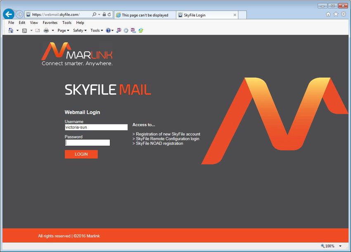Expand the Home button dropdown arrow
Image resolution: width=351 pixels, height=252 pixels.
coord(17,31)
